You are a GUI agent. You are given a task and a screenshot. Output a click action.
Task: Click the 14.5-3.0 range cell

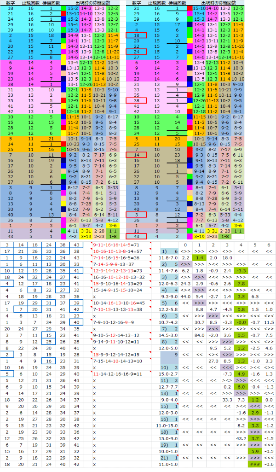(x=169, y=335)
